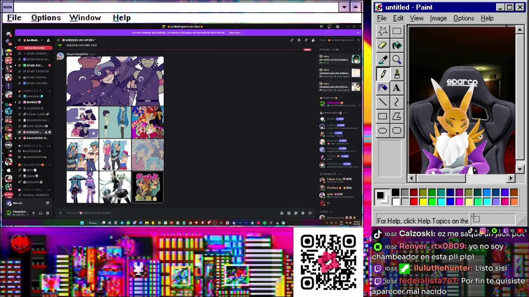The height and width of the screenshot is (297, 529).
Task: Select the Ellipse shape tool
Action: point(383,131)
